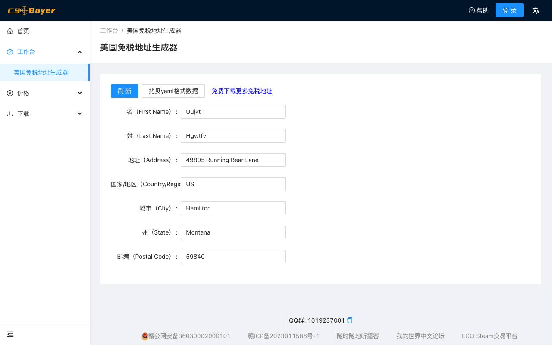This screenshot has width=552, height=345.
Task: Click the home icon in the sidebar
Action: 10,31
